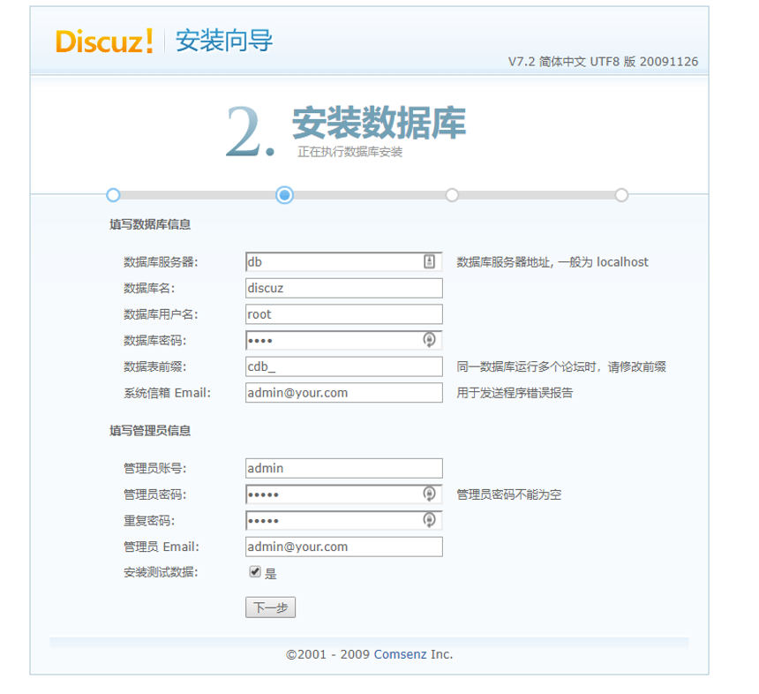Click the key icon in repeat password field
The width and height of the screenshot is (759, 694).
point(429,520)
